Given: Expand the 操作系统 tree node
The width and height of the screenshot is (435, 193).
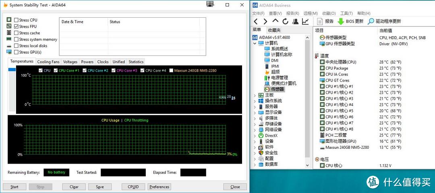Looking at the screenshot, I should coord(255,101).
